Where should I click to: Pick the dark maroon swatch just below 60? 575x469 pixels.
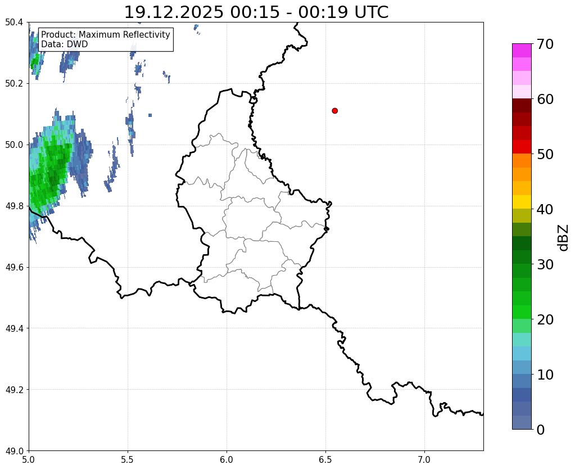pyautogui.click(x=522, y=106)
